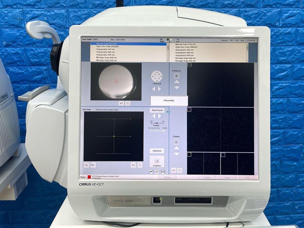Screen dimensions: 304x228
Task: Click the red Status indicator square
Action: point(89,177)
